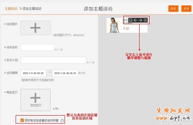Click the orange 发布 button
Viewport: 193px width, 125px height.
[186, 9]
